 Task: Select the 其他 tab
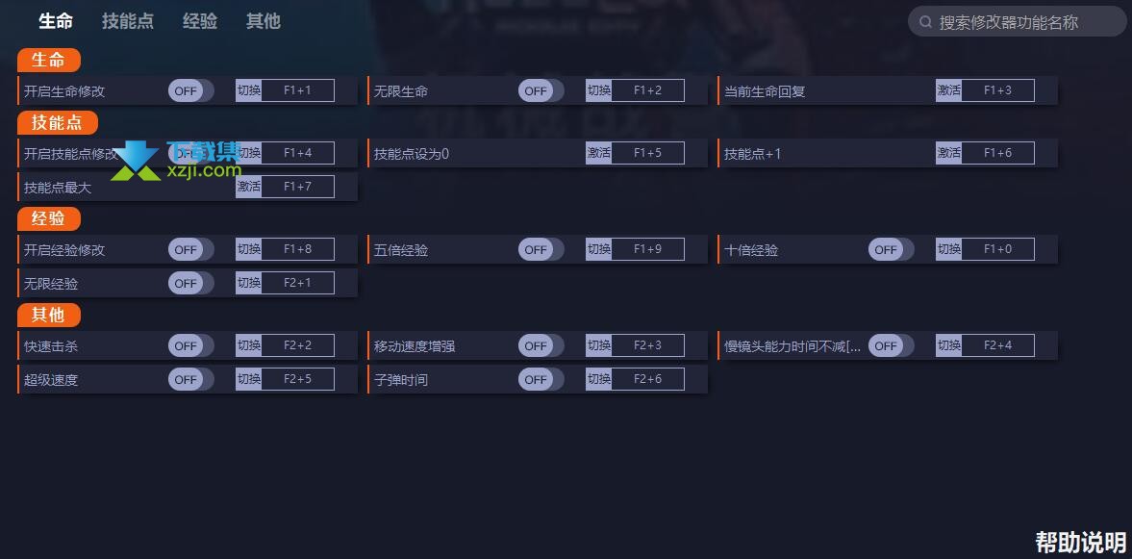click(x=263, y=22)
